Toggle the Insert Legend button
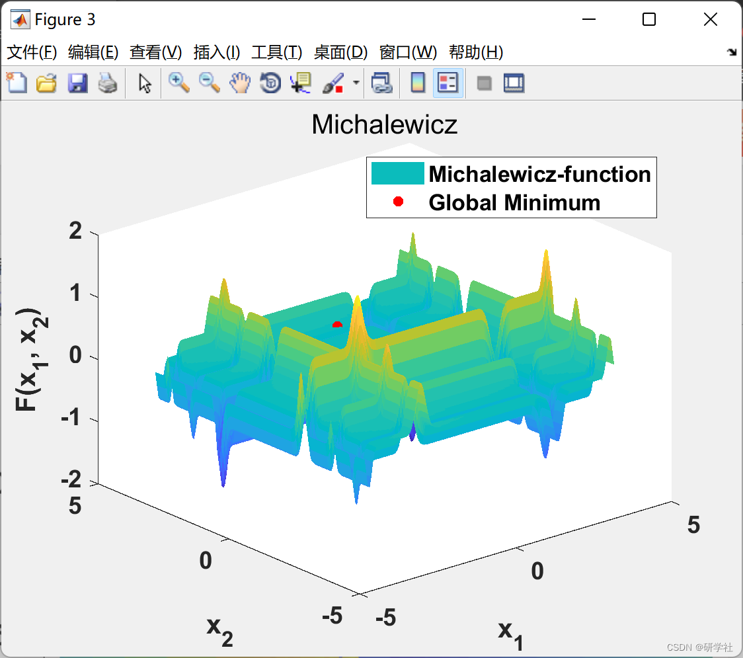 click(x=448, y=83)
